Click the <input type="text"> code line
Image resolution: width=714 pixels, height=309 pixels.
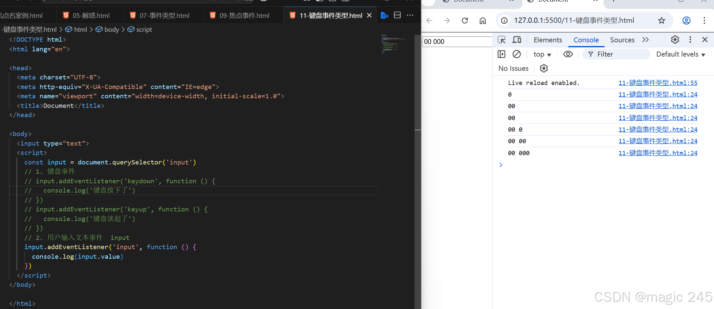point(53,143)
